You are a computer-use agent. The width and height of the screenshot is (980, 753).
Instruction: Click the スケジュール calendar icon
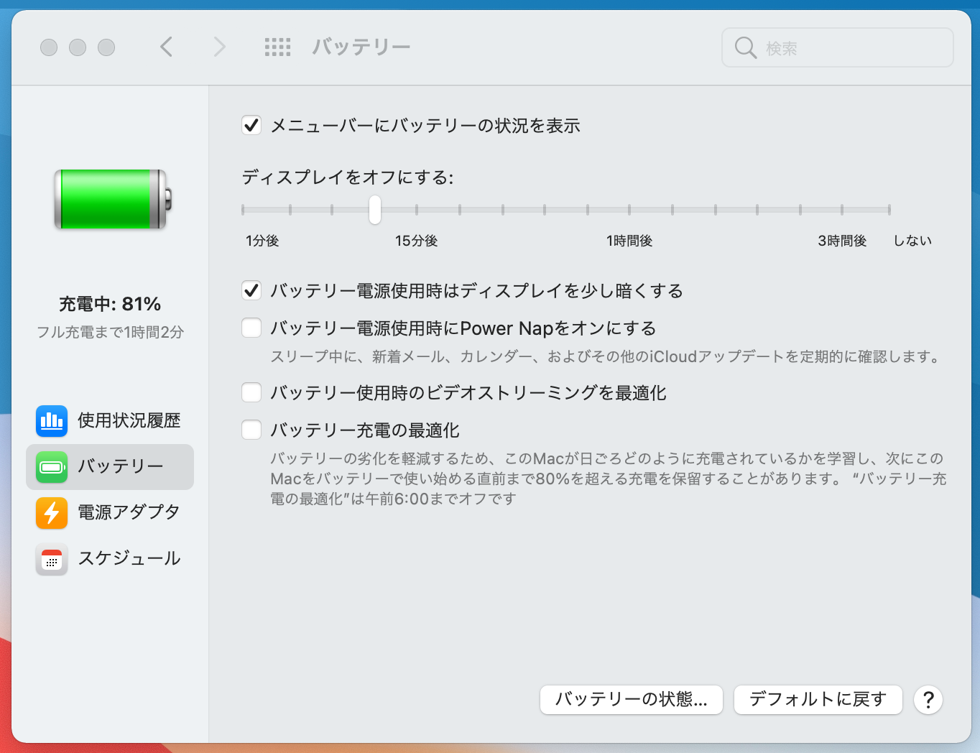52,559
